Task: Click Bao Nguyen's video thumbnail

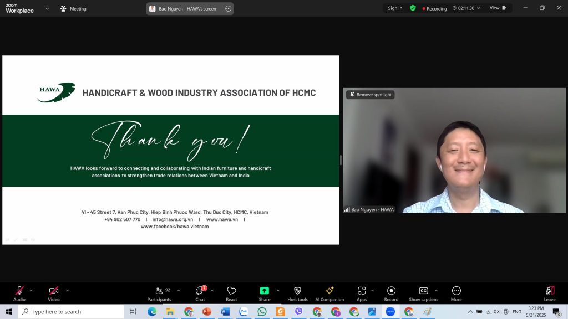Action: [454, 150]
